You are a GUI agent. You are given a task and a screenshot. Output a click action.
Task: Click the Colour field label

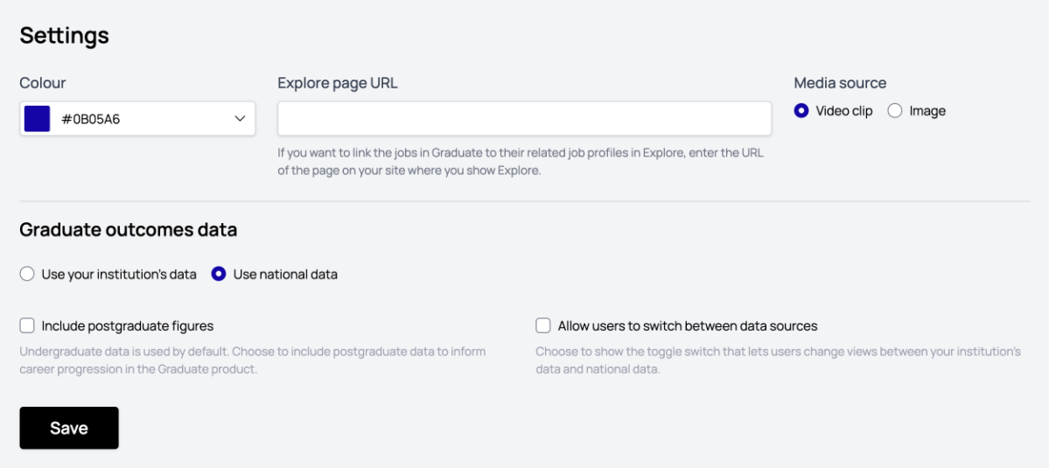click(43, 83)
